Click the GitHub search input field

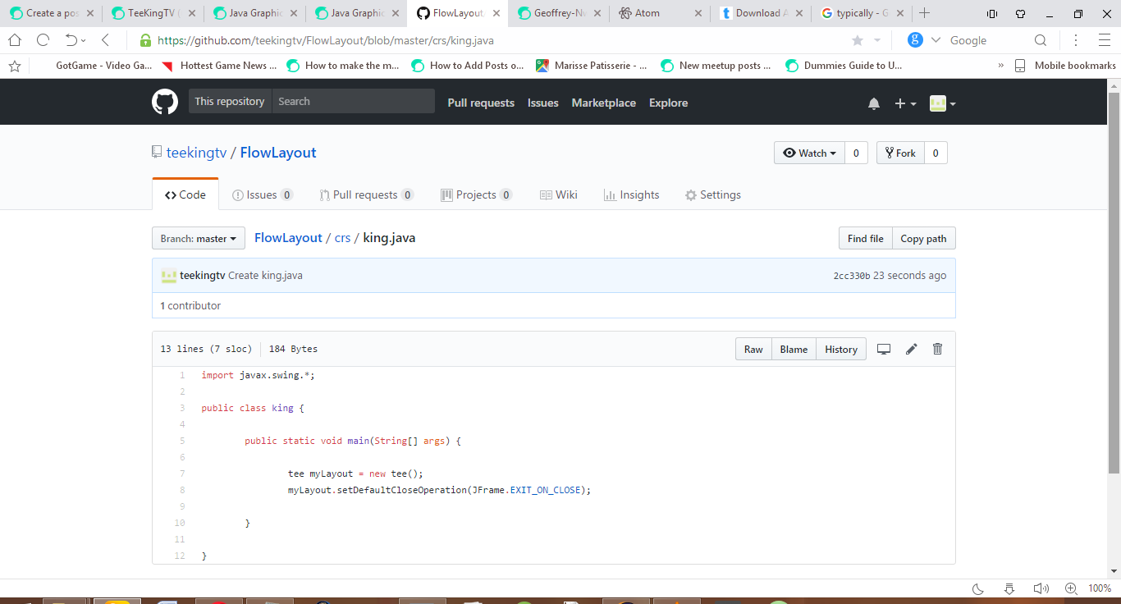(353, 101)
